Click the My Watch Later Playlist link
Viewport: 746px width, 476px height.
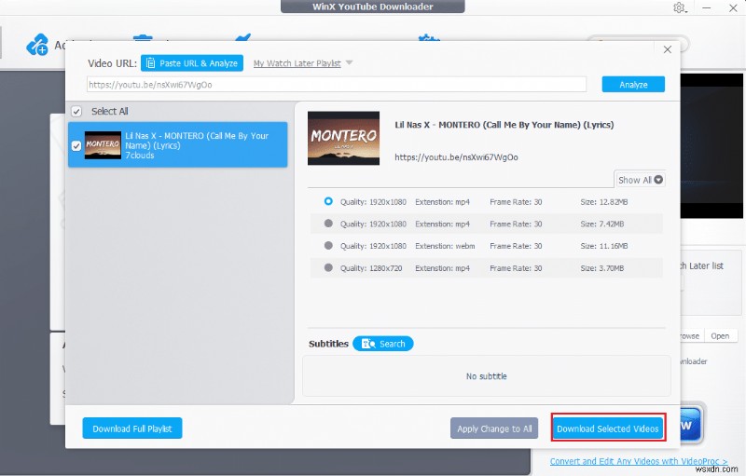click(297, 63)
